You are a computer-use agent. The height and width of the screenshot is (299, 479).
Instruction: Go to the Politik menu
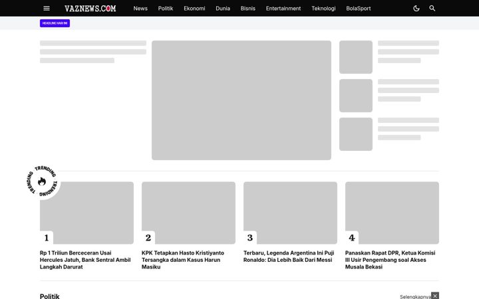tap(166, 8)
